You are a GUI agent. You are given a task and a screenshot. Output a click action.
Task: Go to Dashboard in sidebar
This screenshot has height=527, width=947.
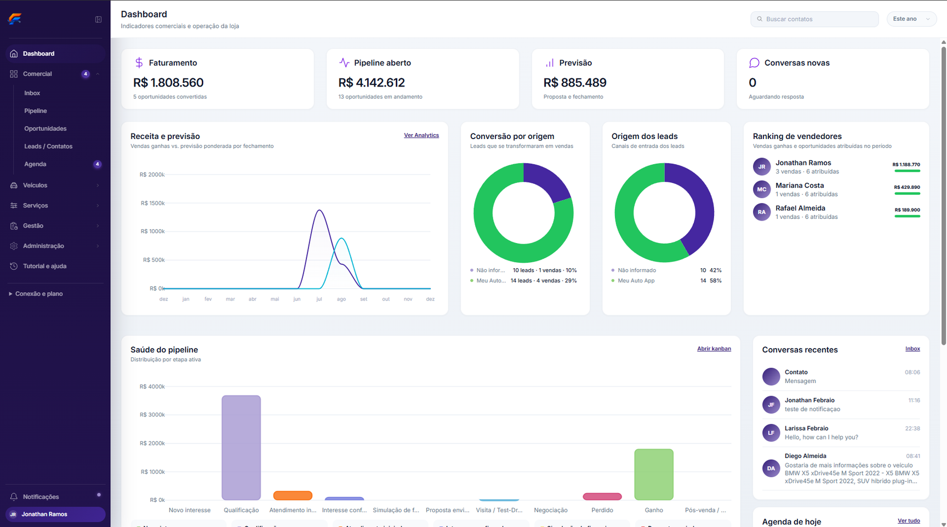tap(55, 54)
